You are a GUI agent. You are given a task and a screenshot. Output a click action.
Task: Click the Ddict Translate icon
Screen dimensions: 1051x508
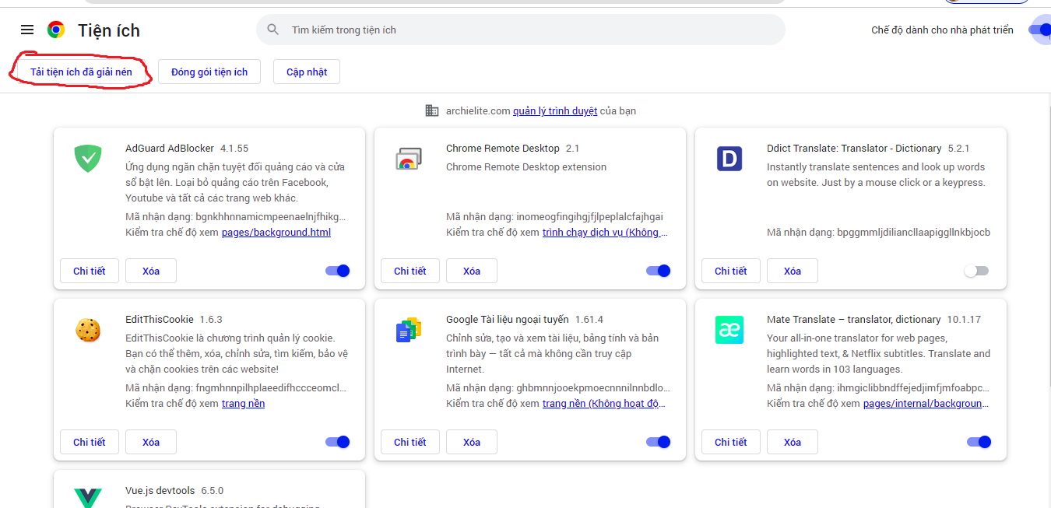coord(729,159)
